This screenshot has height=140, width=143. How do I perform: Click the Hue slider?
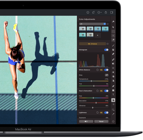coord(94,98)
